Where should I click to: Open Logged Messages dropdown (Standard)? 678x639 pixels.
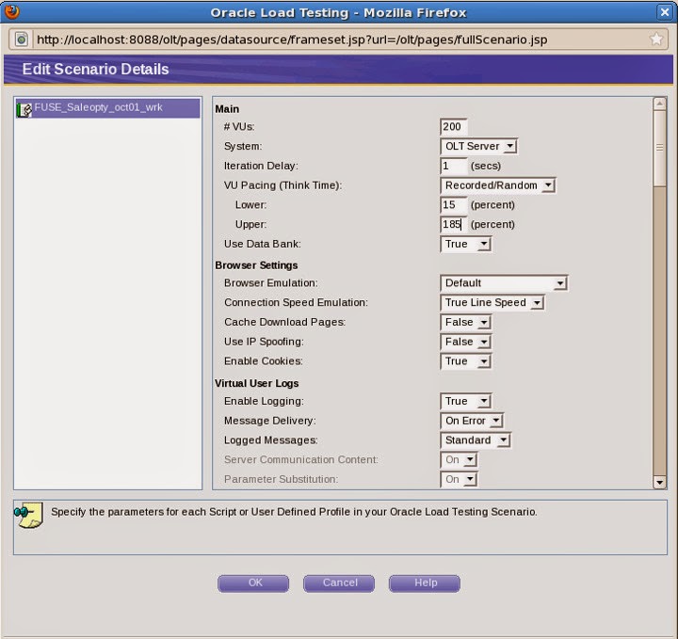coord(476,440)
